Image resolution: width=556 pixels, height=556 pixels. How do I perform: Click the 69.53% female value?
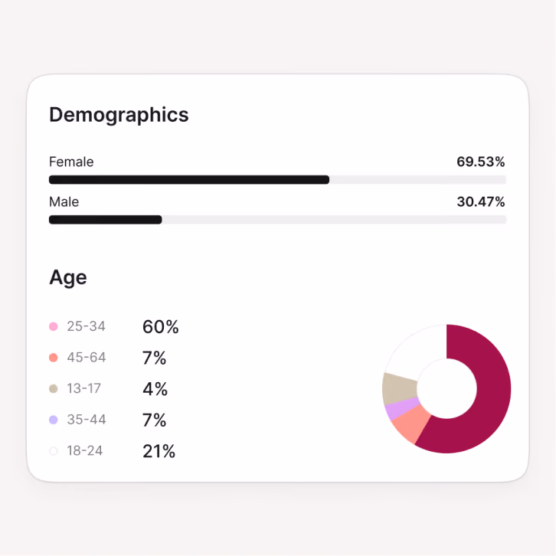click(480, 162)
